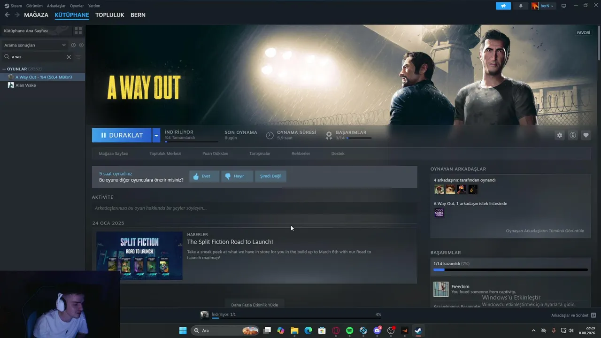The height and width of the screenshot is (338, 601).
Task: Open the game info icon
Action: (x=573, y=135)
